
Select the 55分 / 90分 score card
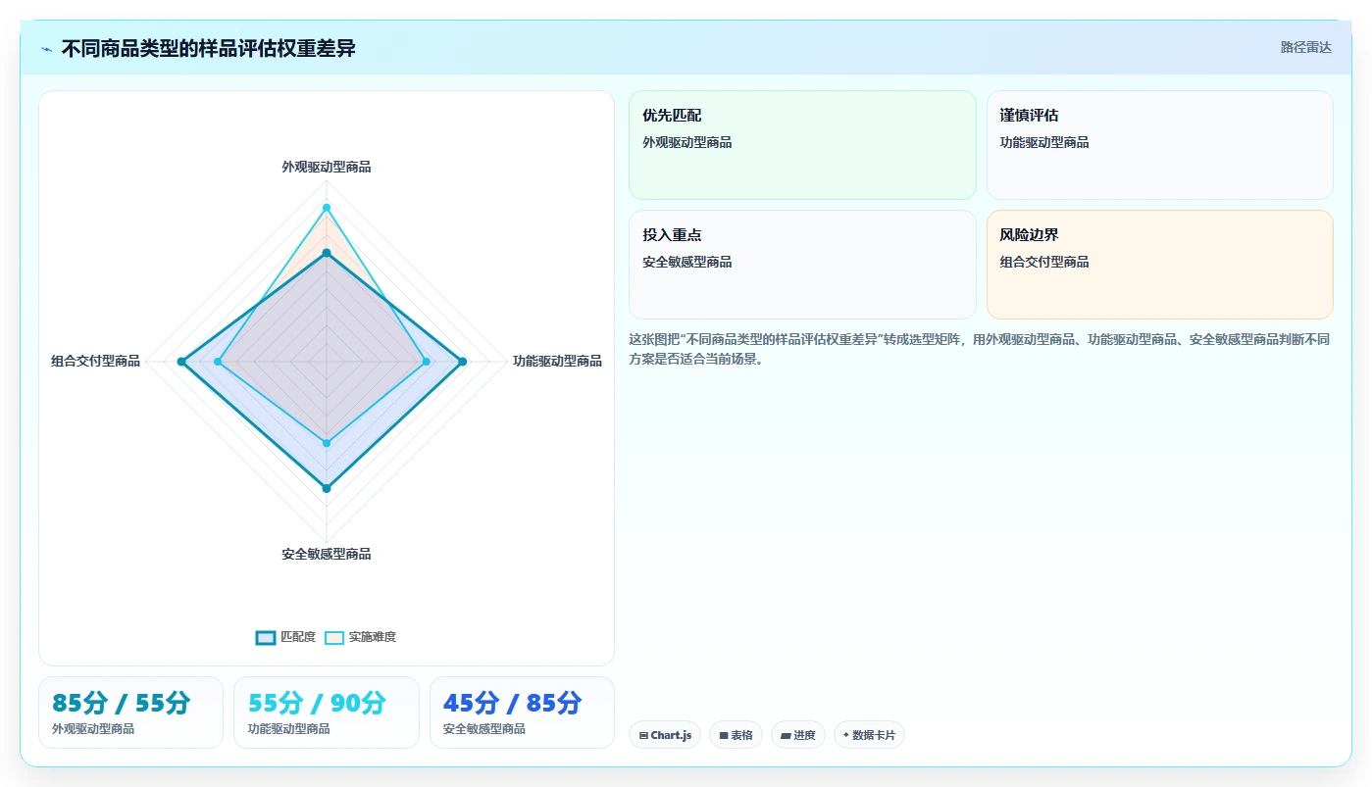[x=327, y=713]
